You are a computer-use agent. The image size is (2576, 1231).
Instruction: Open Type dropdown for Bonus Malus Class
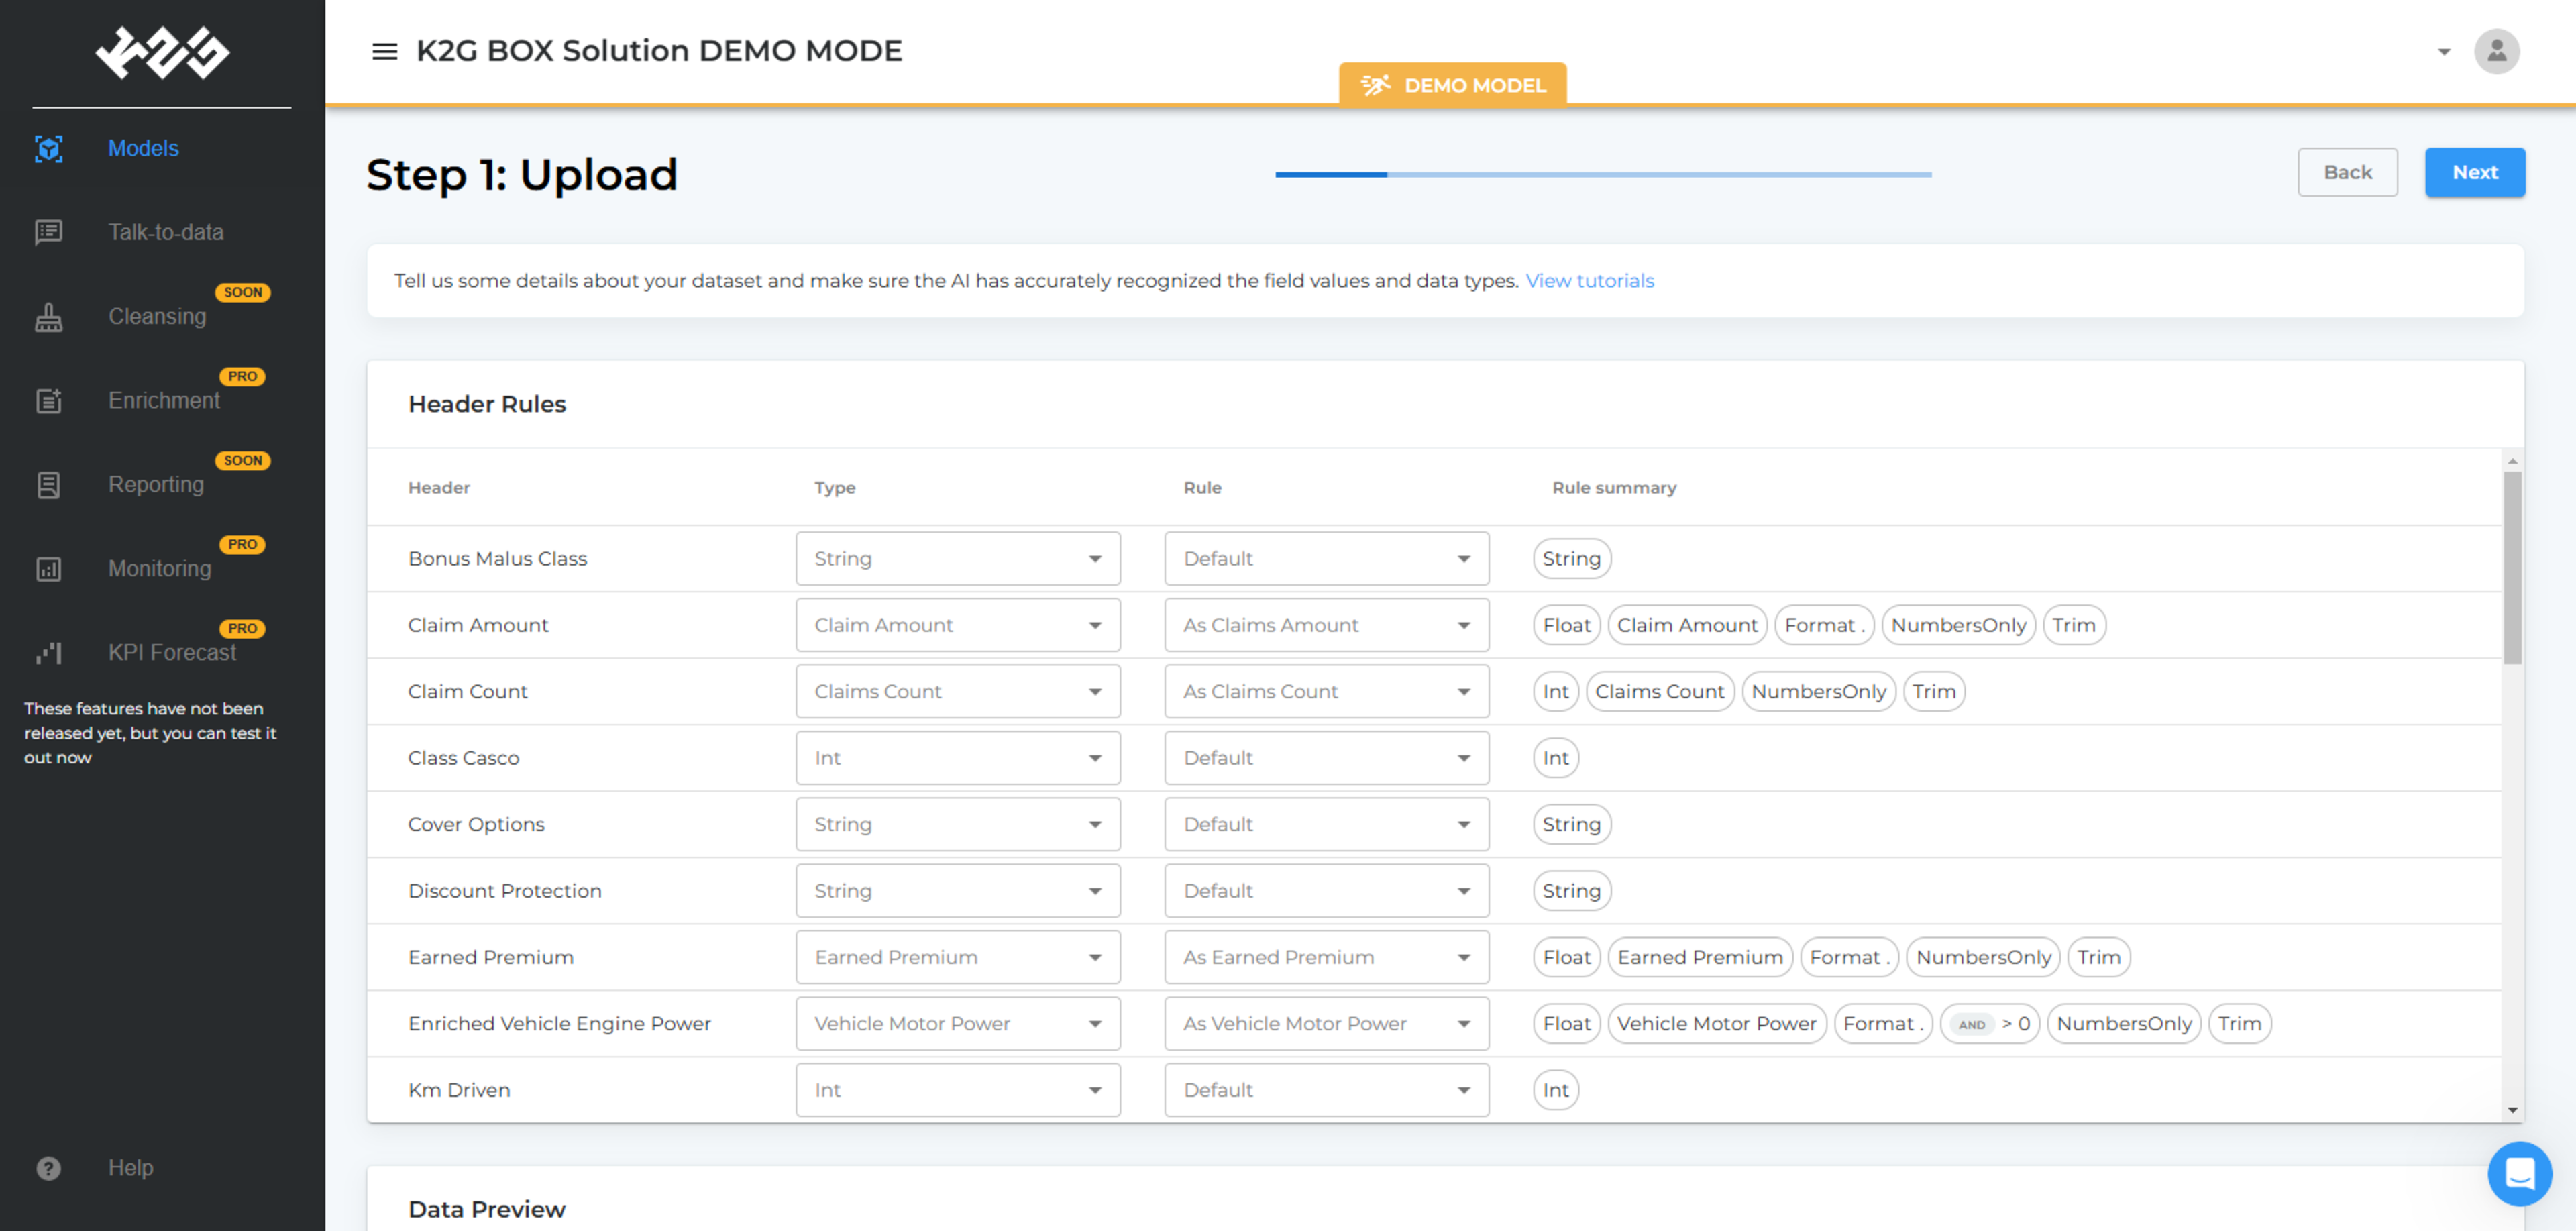pyautogui.click(x=957, y=558)
